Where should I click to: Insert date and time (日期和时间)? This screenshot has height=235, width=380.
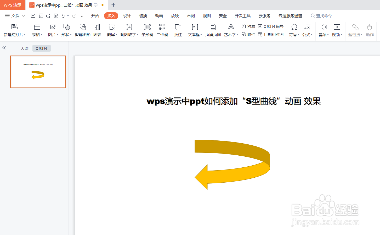(x=271, y=34)
